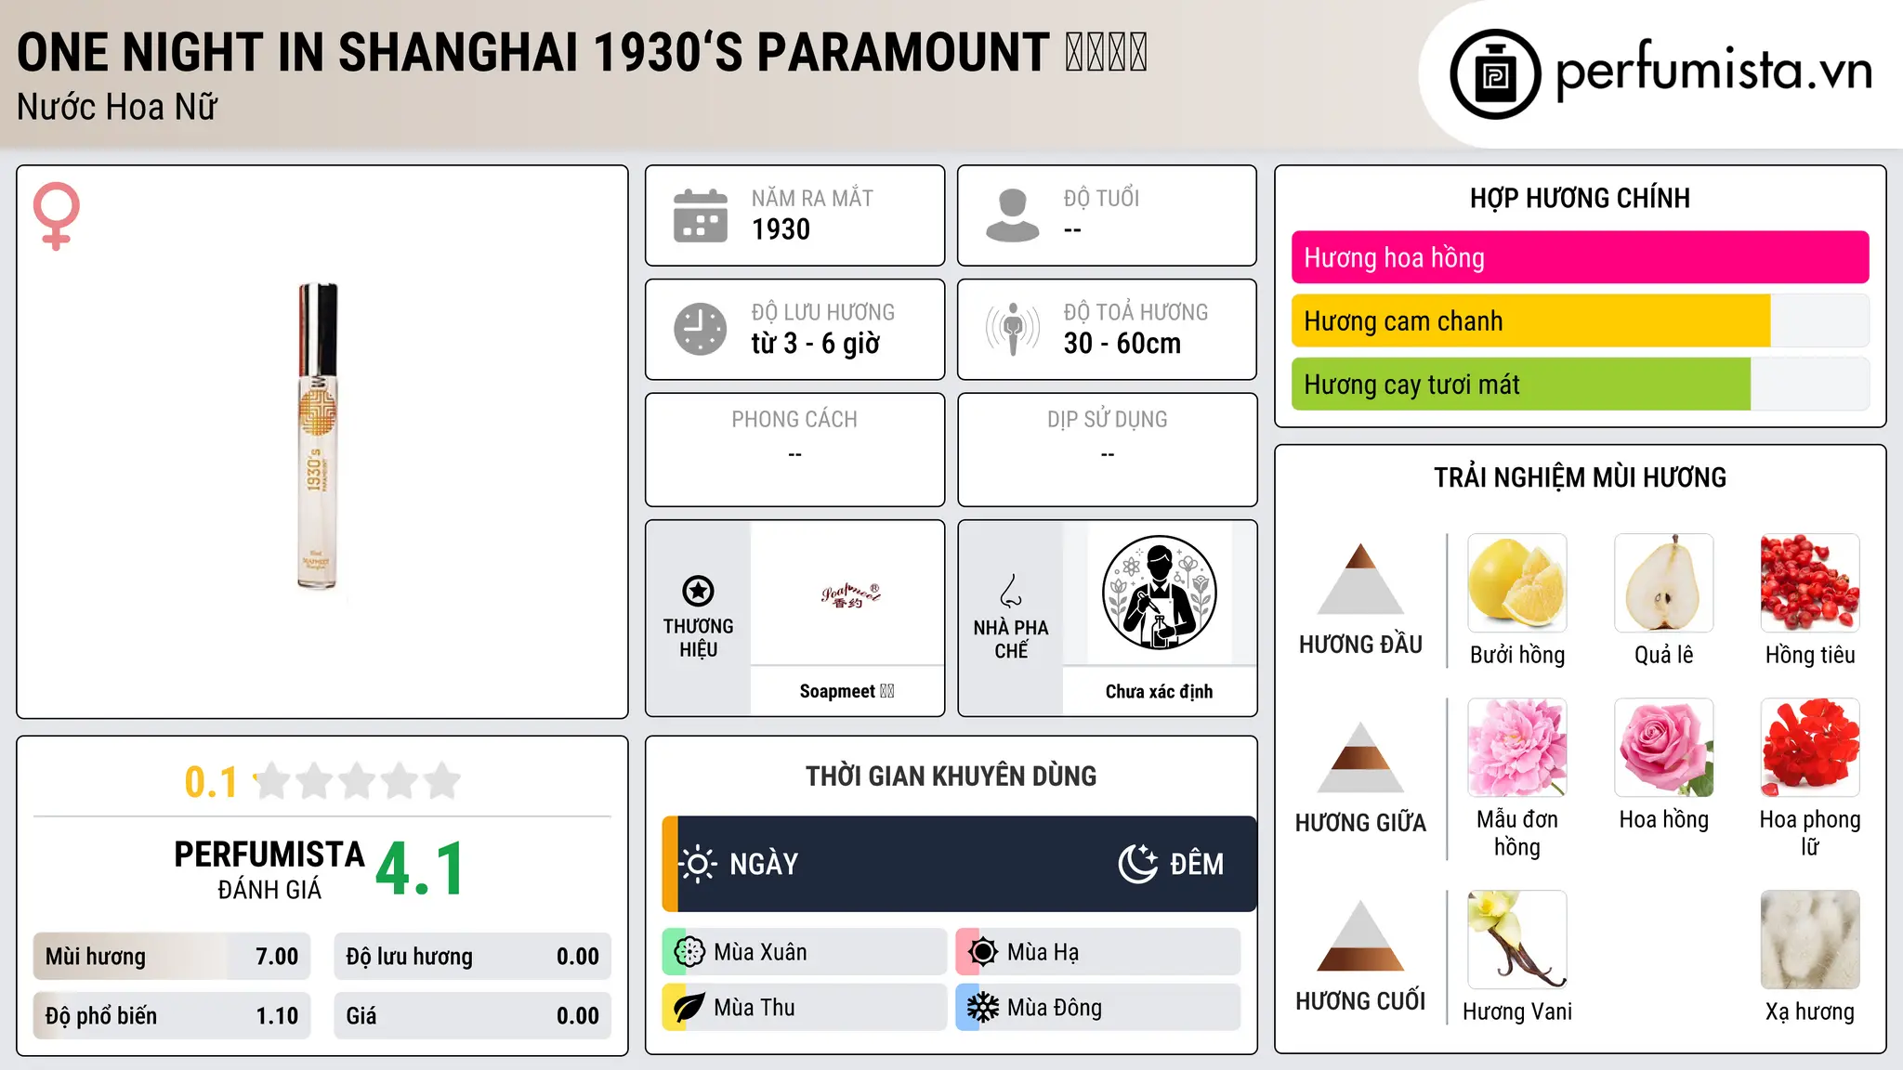Click the longevity value từ 3 - 6 giờ
The image size is (1903, 1070).
coord(816,344)
